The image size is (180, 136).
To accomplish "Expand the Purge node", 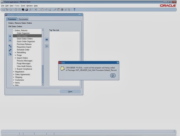I will 16,55.
